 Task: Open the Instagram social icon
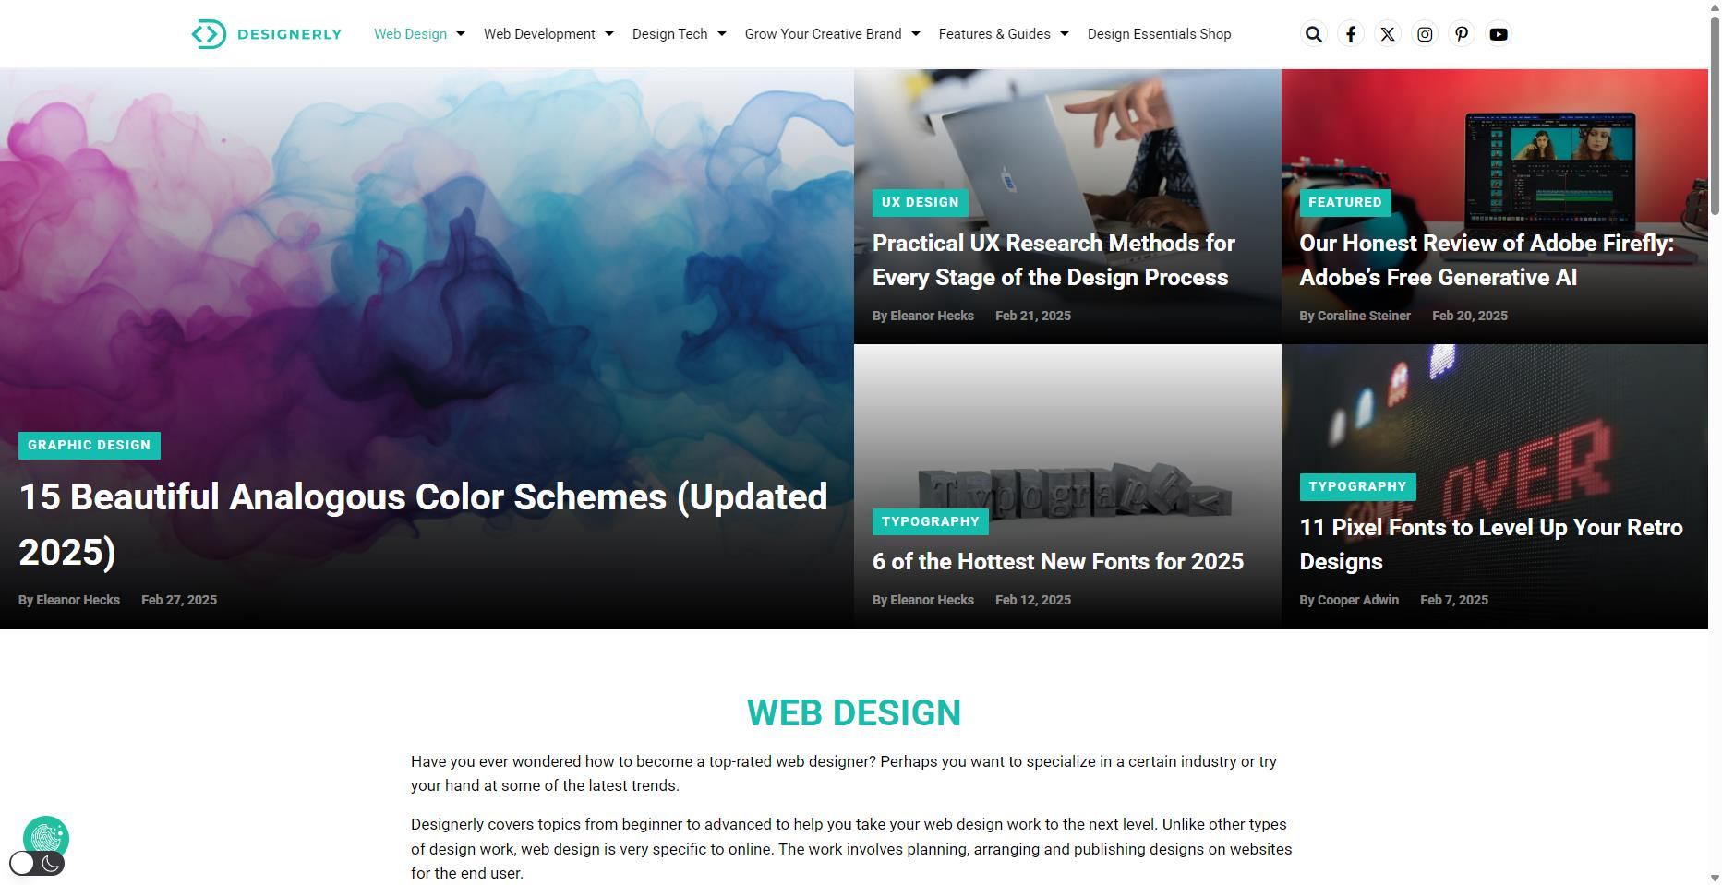(1424, 34)
